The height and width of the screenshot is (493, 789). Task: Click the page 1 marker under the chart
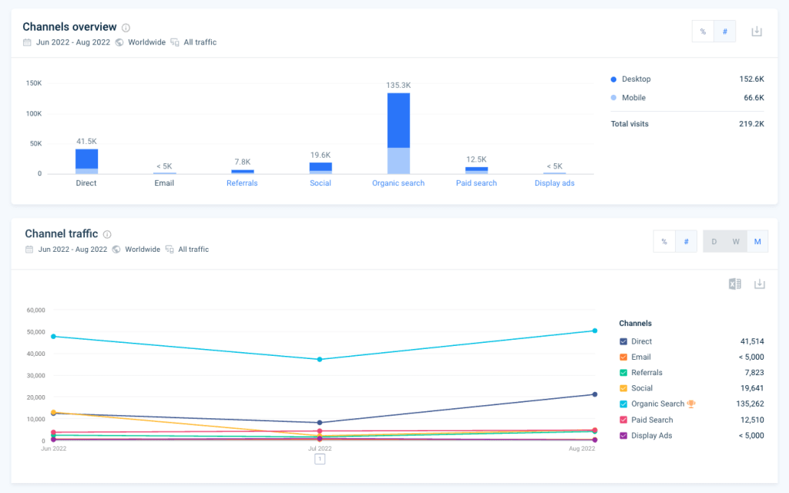[x=320, y=458]
